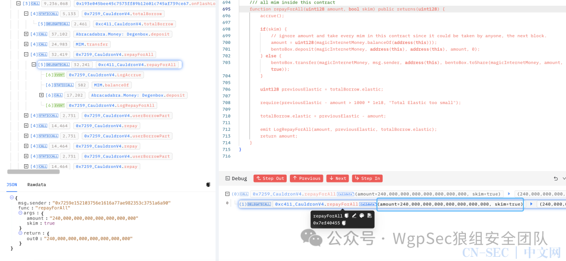Click the trace panel horizontal scrollbar

click(33, 172)
